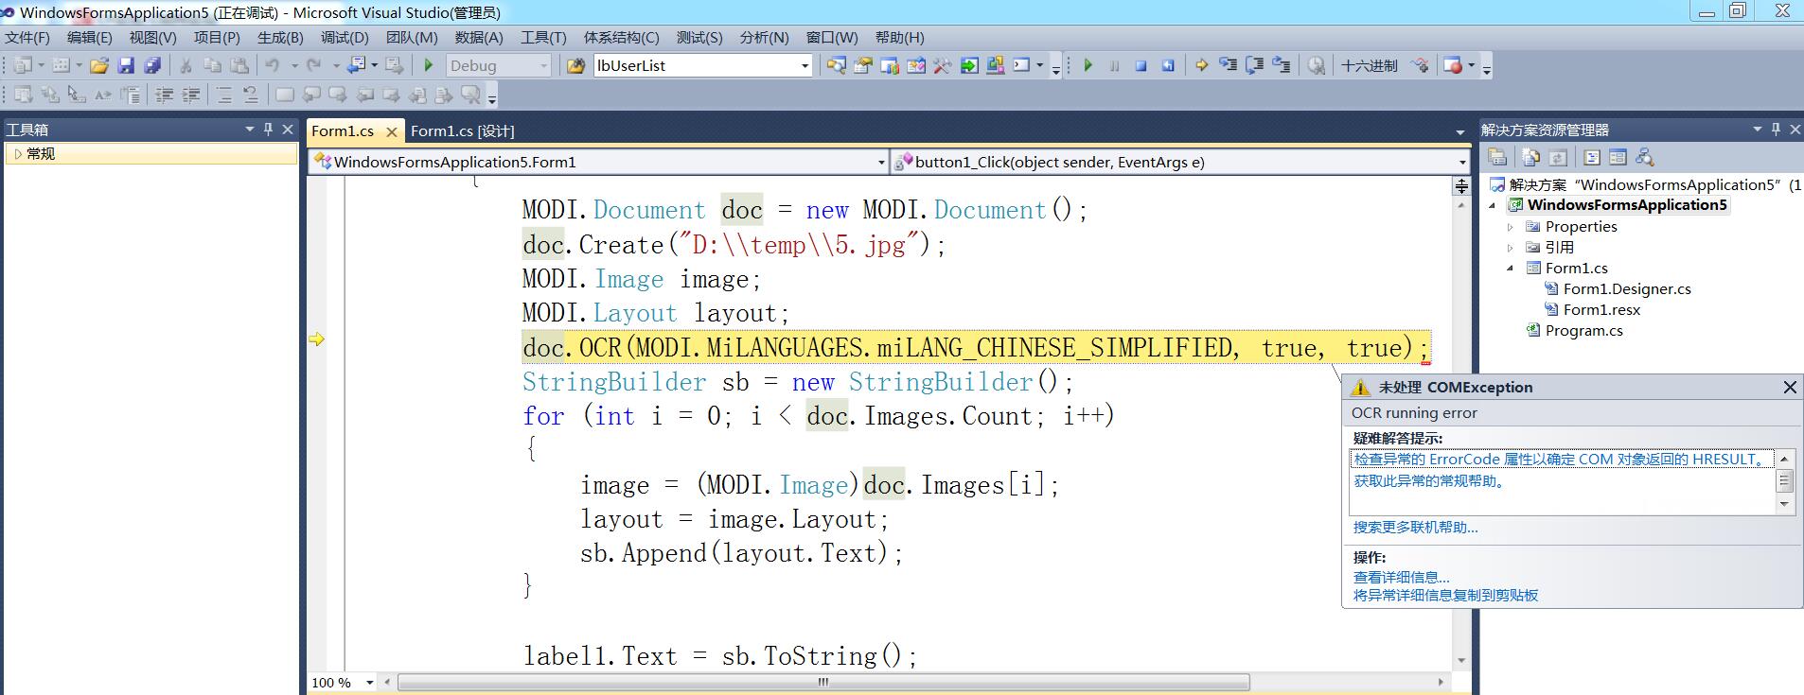1804x695 pixels.
Task: Click Solution Explorer Properties icon
Action: pyautogui.click(x=1497, y=157)
